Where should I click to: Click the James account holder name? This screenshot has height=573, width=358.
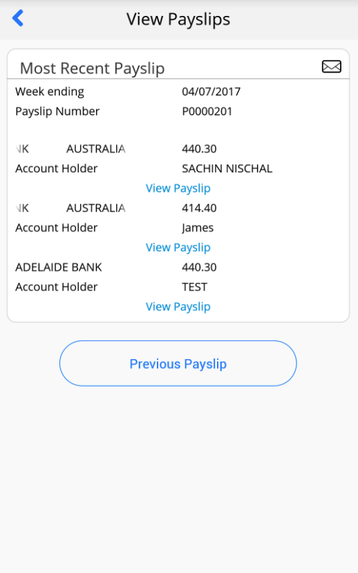tap(198, 228)
